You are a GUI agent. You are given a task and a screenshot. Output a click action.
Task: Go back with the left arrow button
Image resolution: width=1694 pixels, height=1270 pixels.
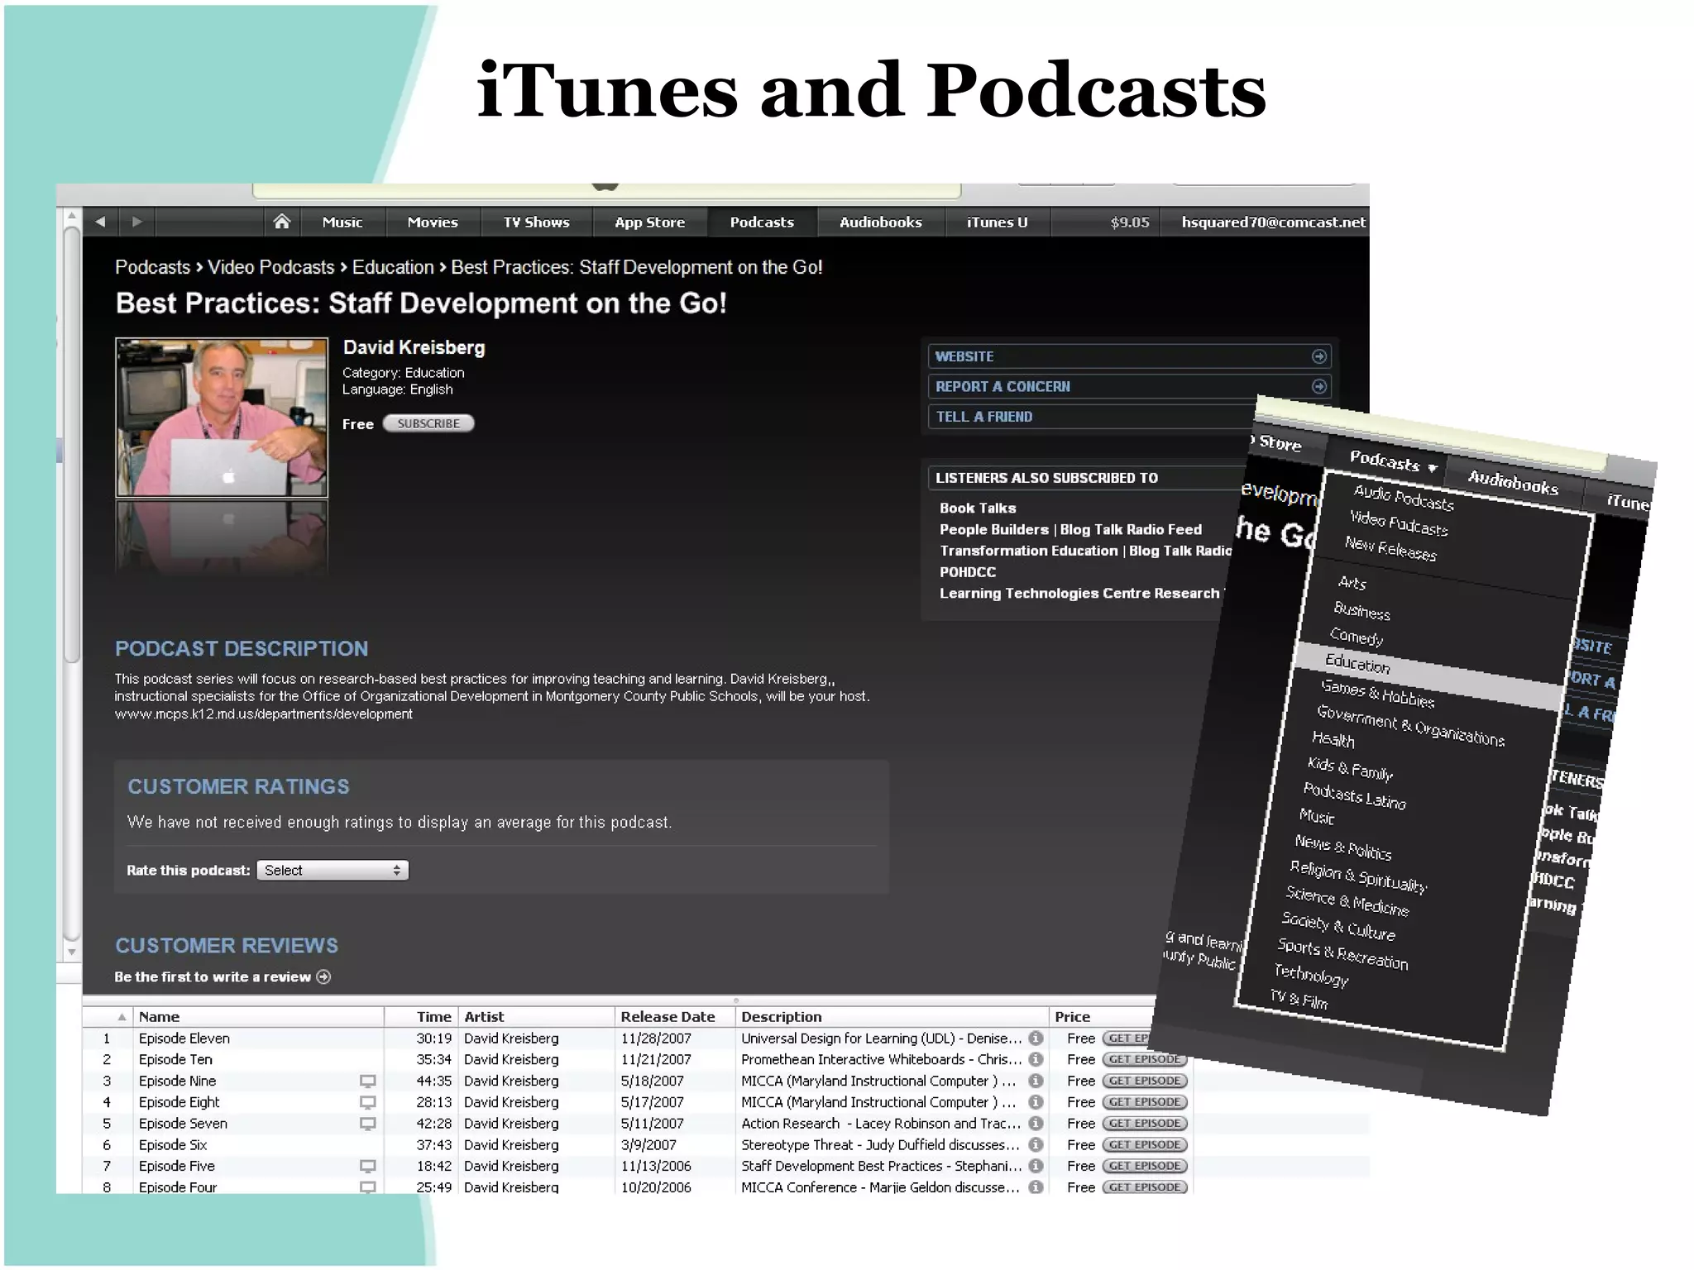(100, 222)
